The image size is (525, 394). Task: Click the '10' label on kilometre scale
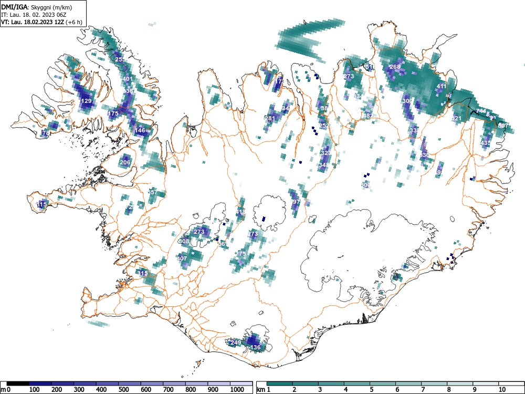click(501, 390)
